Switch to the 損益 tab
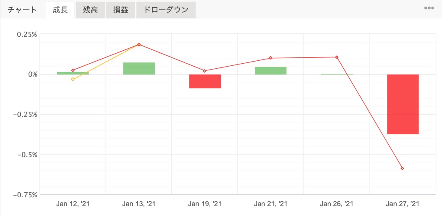The image size is (442, 217). click(x=120, y=10)
